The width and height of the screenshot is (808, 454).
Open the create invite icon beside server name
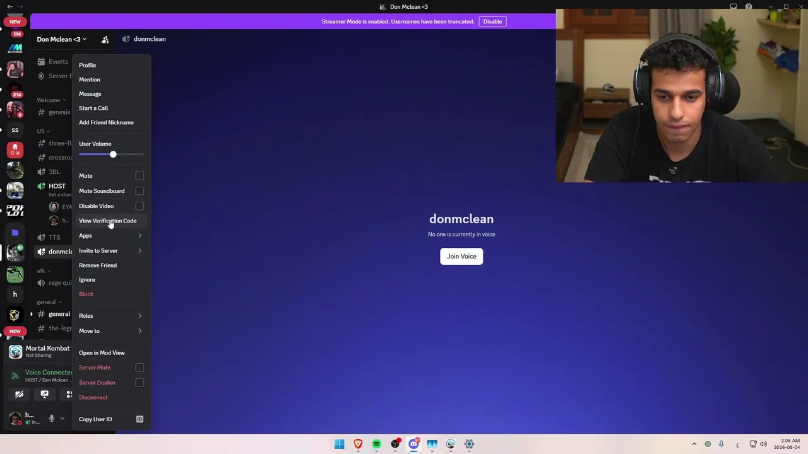tap(105, 39)
